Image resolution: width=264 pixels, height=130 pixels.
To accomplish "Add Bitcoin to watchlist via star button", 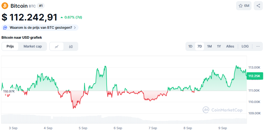I will (244, 6).
